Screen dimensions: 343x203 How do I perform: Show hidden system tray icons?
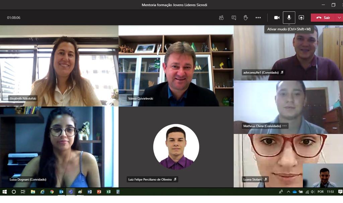(x=288, y=192)
